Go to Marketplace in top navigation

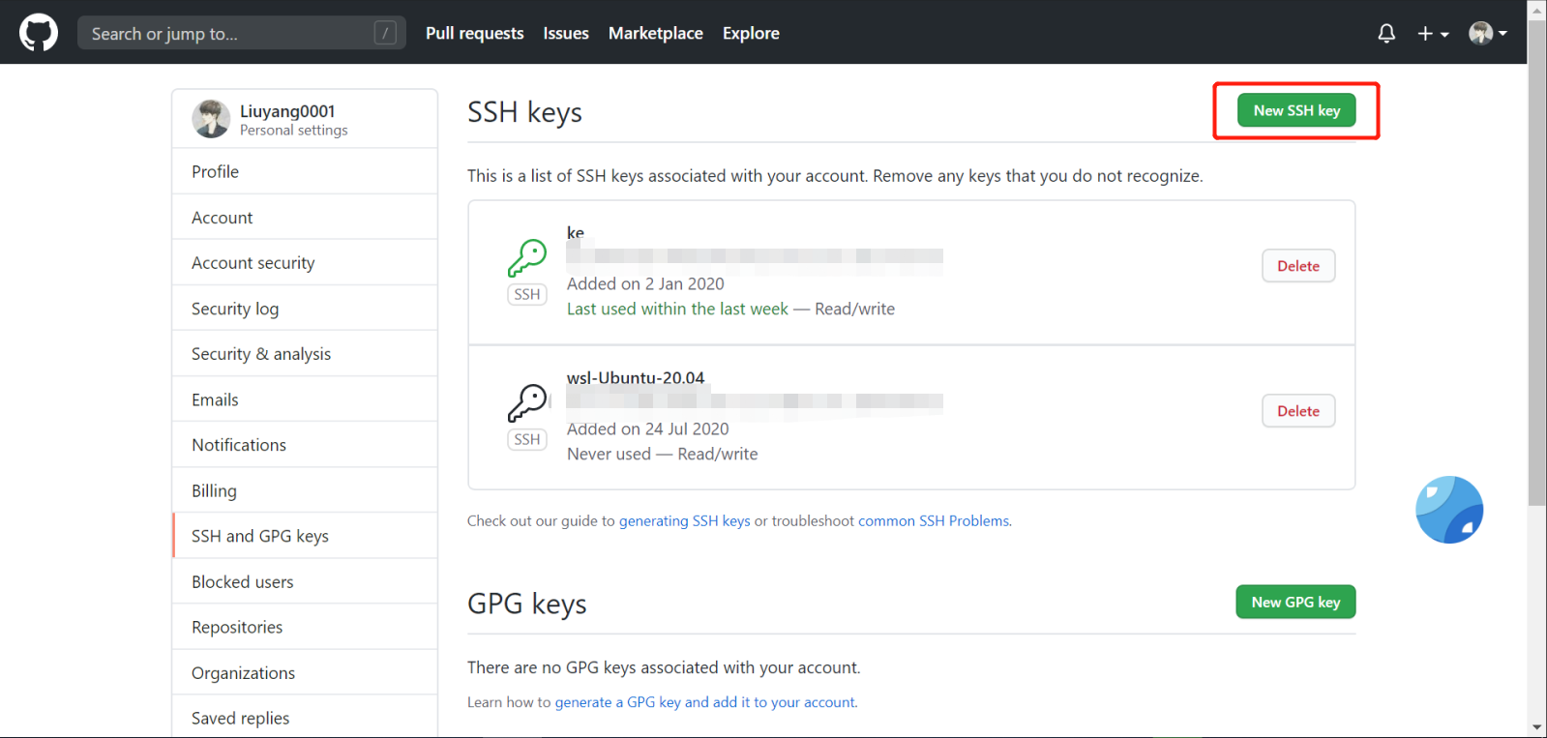(x=655, y=33)
